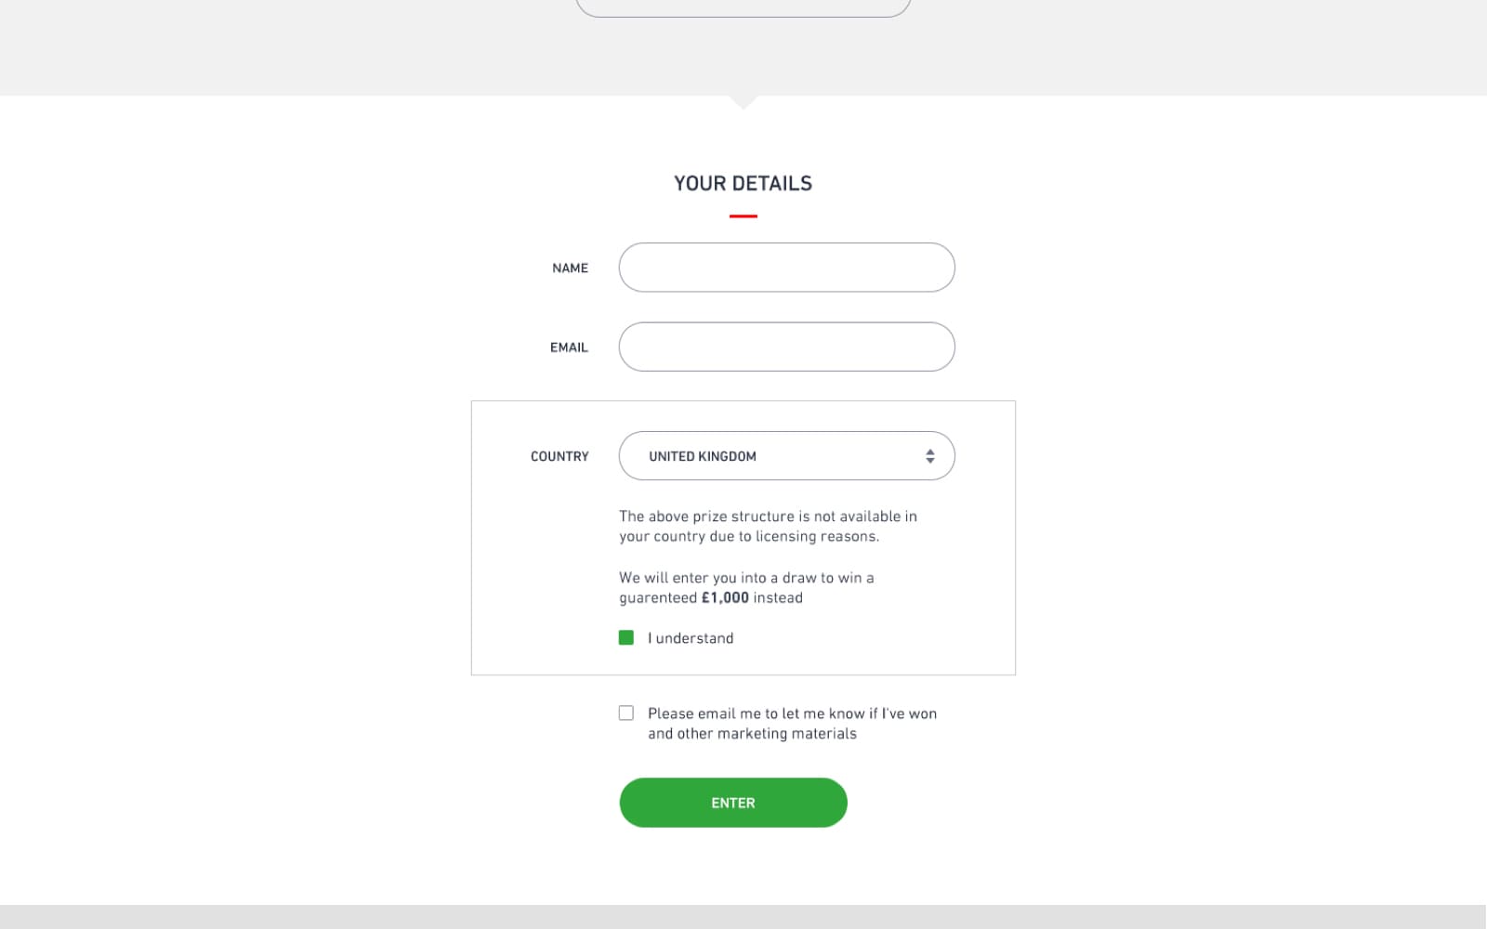Screen dimensions: 1487x929
Task: Focus the Email input box
Action: pyautogui.click(x=786, y=347)
